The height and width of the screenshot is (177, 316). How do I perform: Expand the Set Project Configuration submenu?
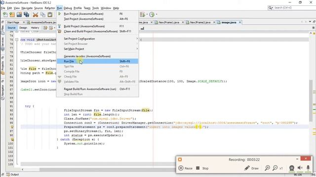point(98,39)
